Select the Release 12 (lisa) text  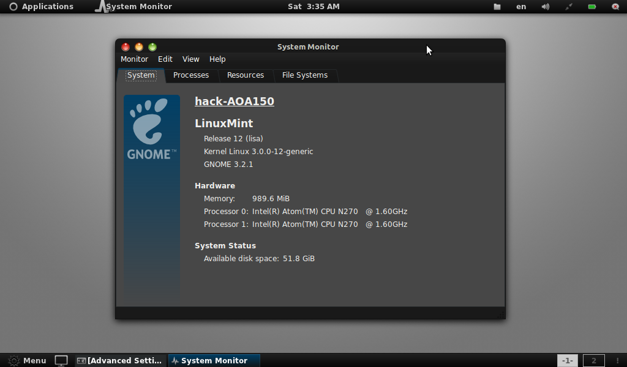[x=233, y=139]
